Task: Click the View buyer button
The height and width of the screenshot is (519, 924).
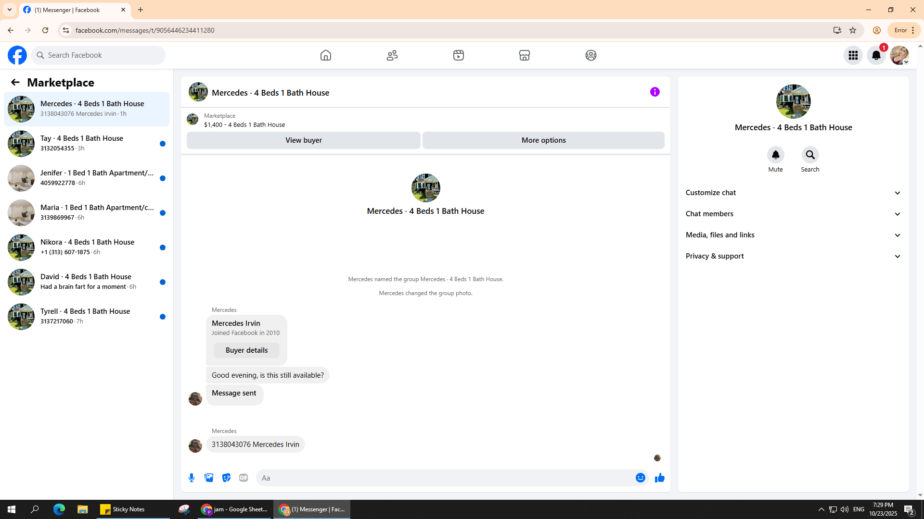Action: click(303, 140)
